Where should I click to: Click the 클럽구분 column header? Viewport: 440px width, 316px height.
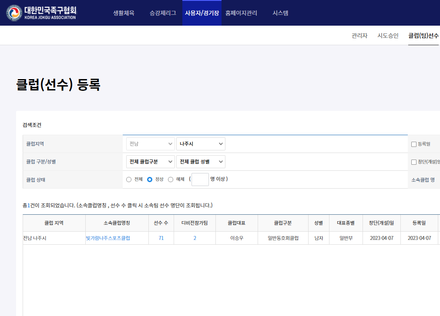pos(283,223)
